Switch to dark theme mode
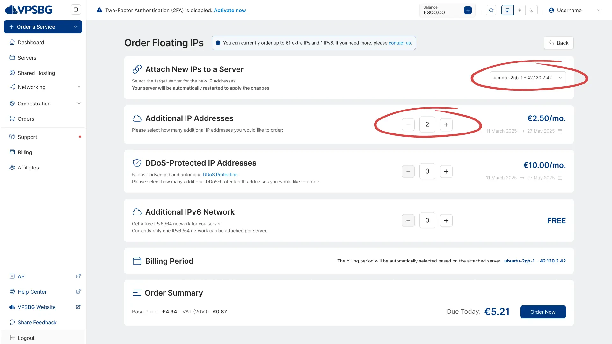 532,10
